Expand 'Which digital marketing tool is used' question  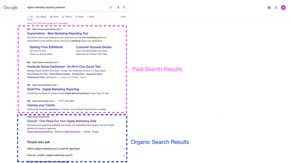76,149
